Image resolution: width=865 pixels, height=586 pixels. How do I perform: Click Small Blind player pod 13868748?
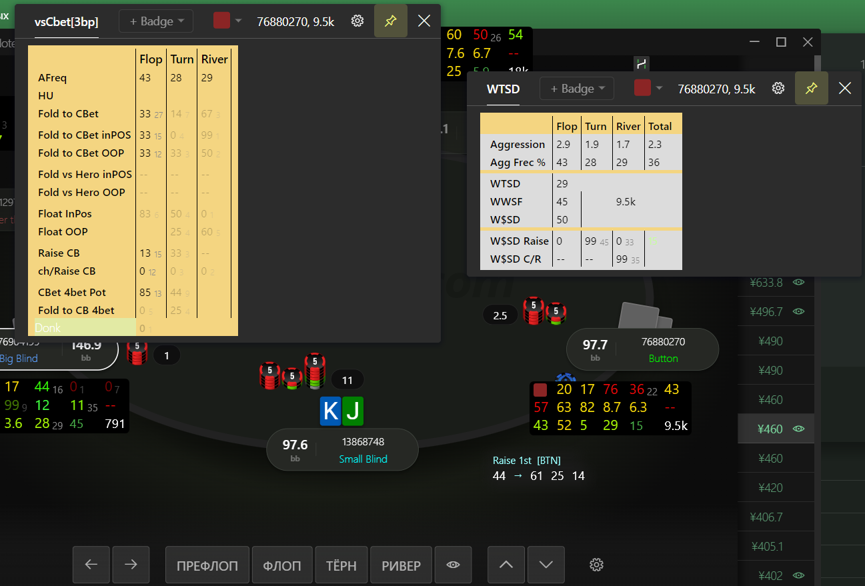[342, 450]
